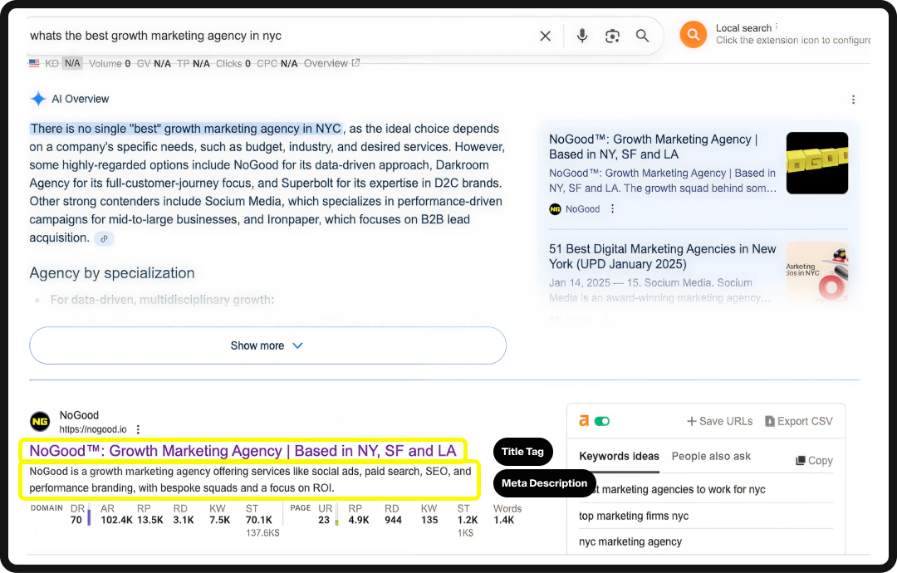897x573 pixels.
Task: Open the three-dot menu beside nogood.io
Action: [139, 430]
